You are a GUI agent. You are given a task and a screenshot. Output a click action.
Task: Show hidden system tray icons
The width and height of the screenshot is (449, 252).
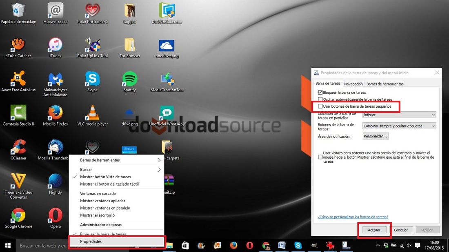378,245
